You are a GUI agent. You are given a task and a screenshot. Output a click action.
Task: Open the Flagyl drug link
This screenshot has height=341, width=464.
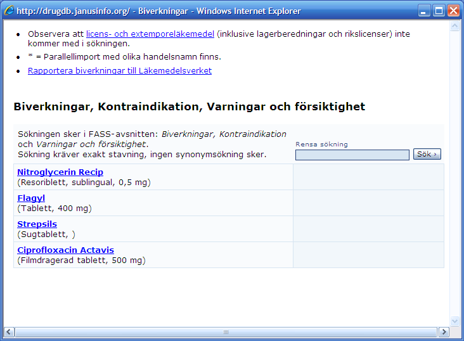click(x=31, y=198)
